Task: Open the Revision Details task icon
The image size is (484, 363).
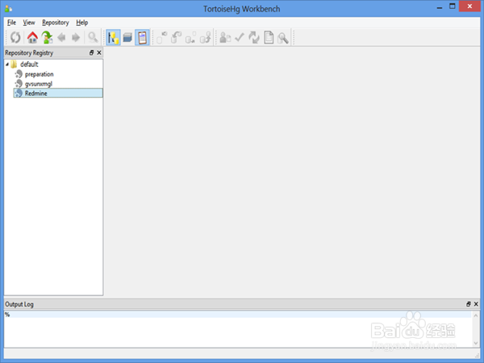Action: (225, 38)
